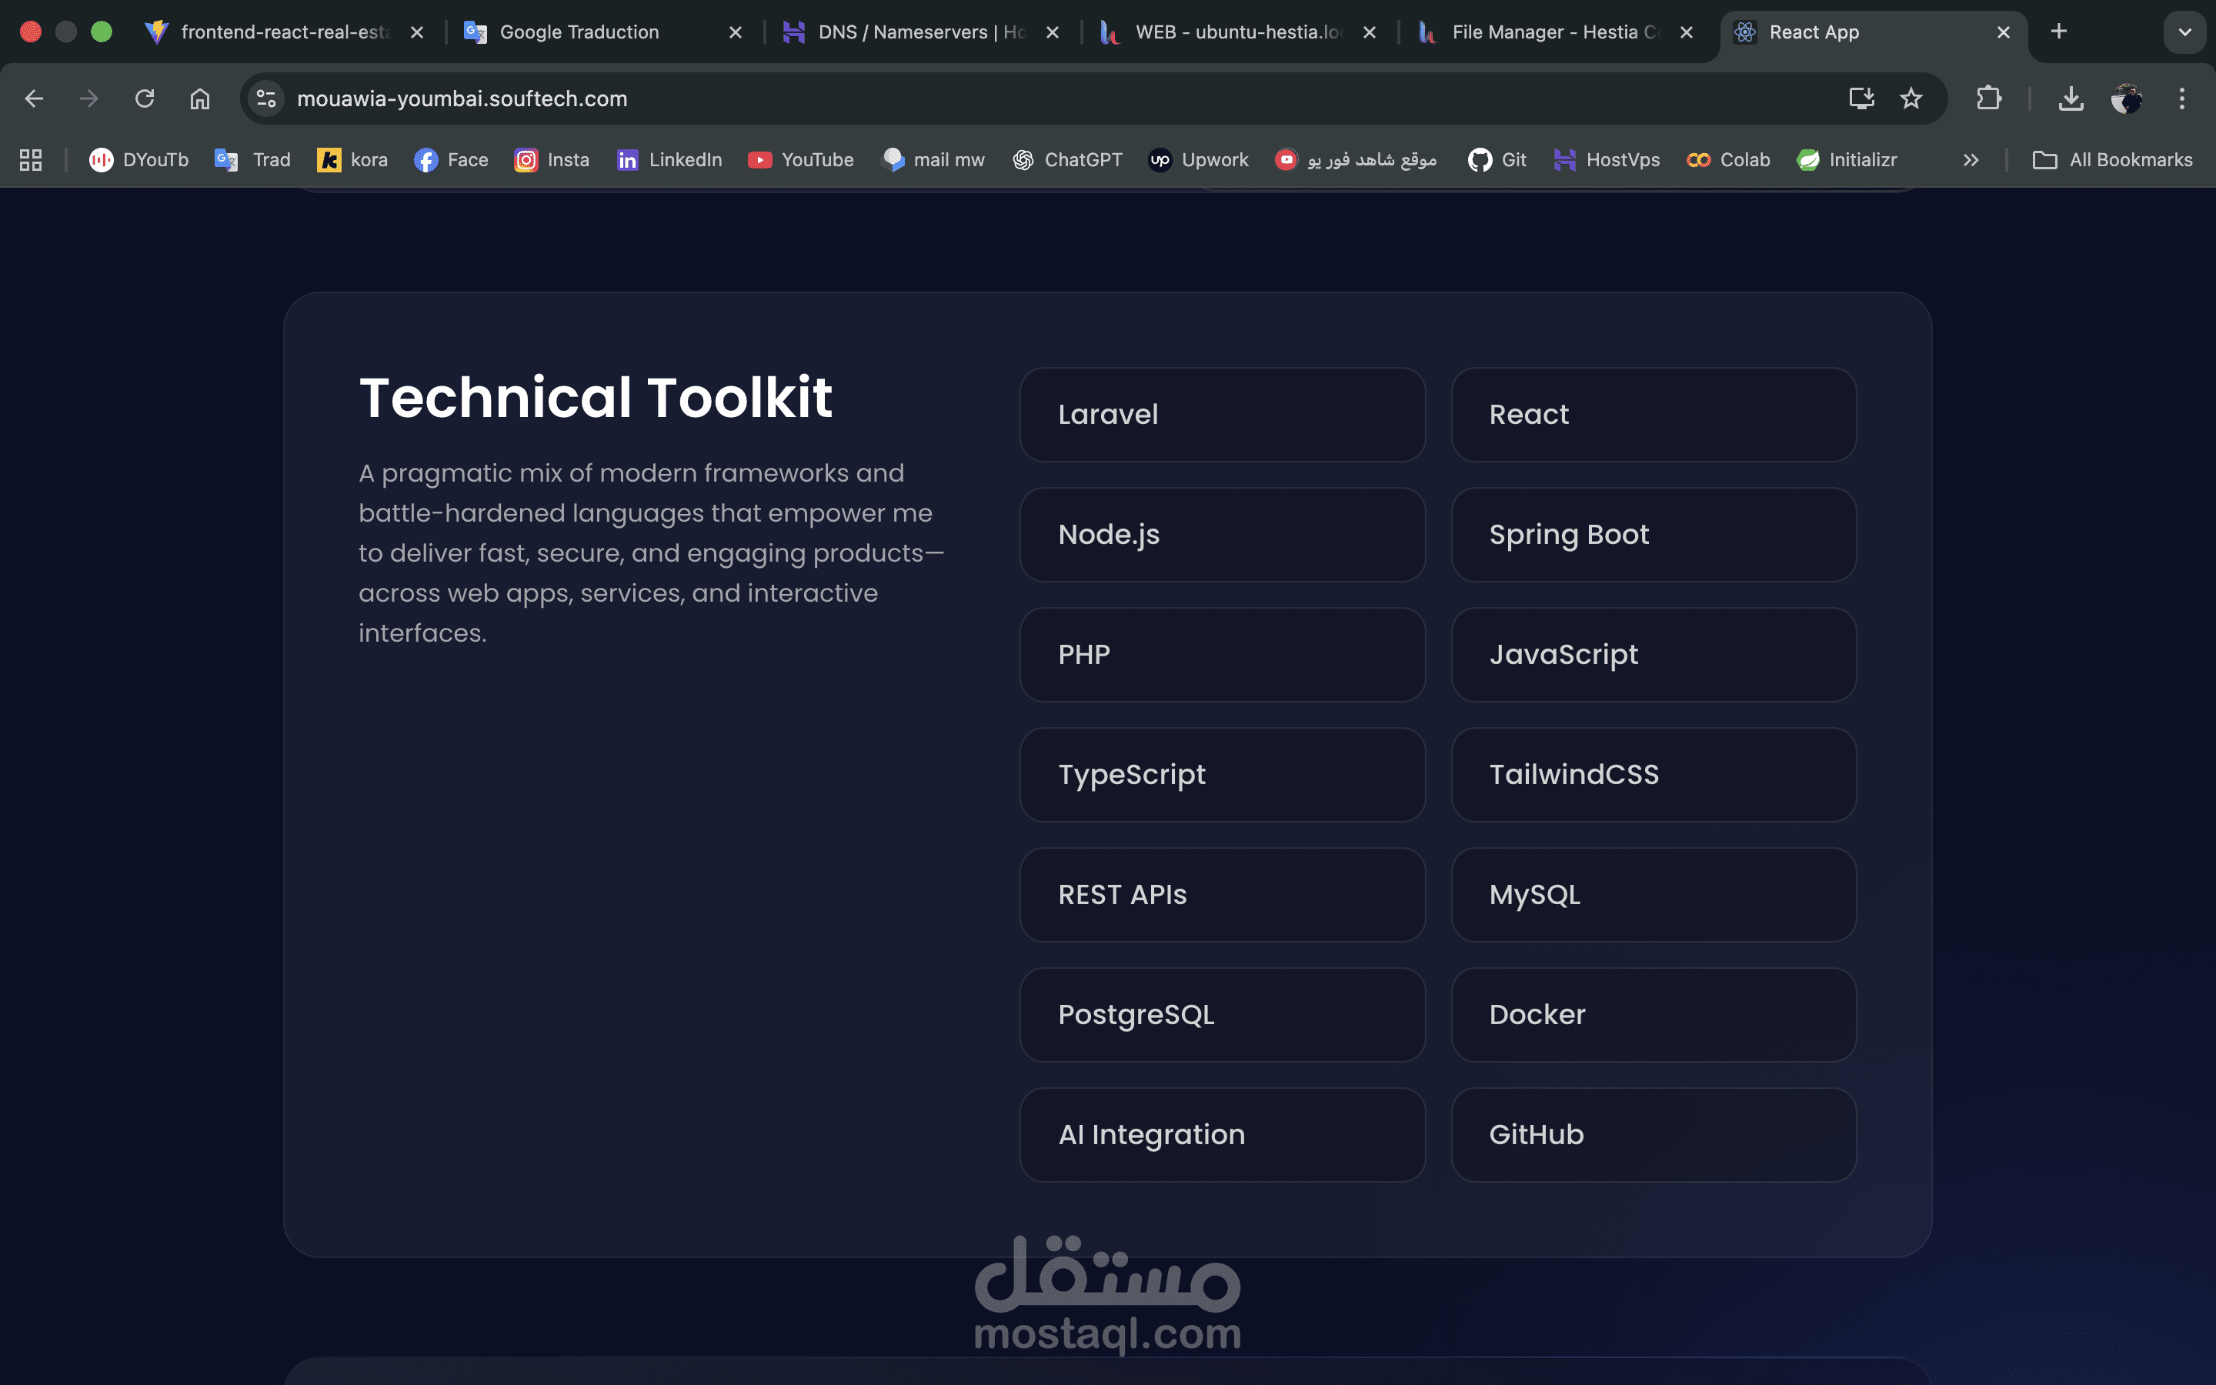
Task: Click the install app icon in address bar
Action: tap(1861, 98)
